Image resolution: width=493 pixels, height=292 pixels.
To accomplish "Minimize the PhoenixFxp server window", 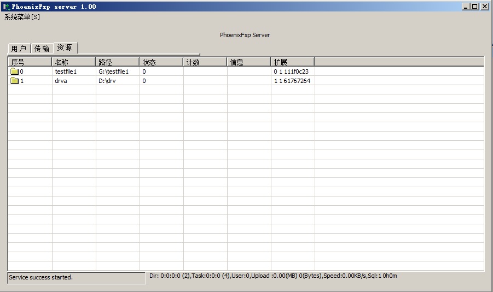I will pos(466,6).
